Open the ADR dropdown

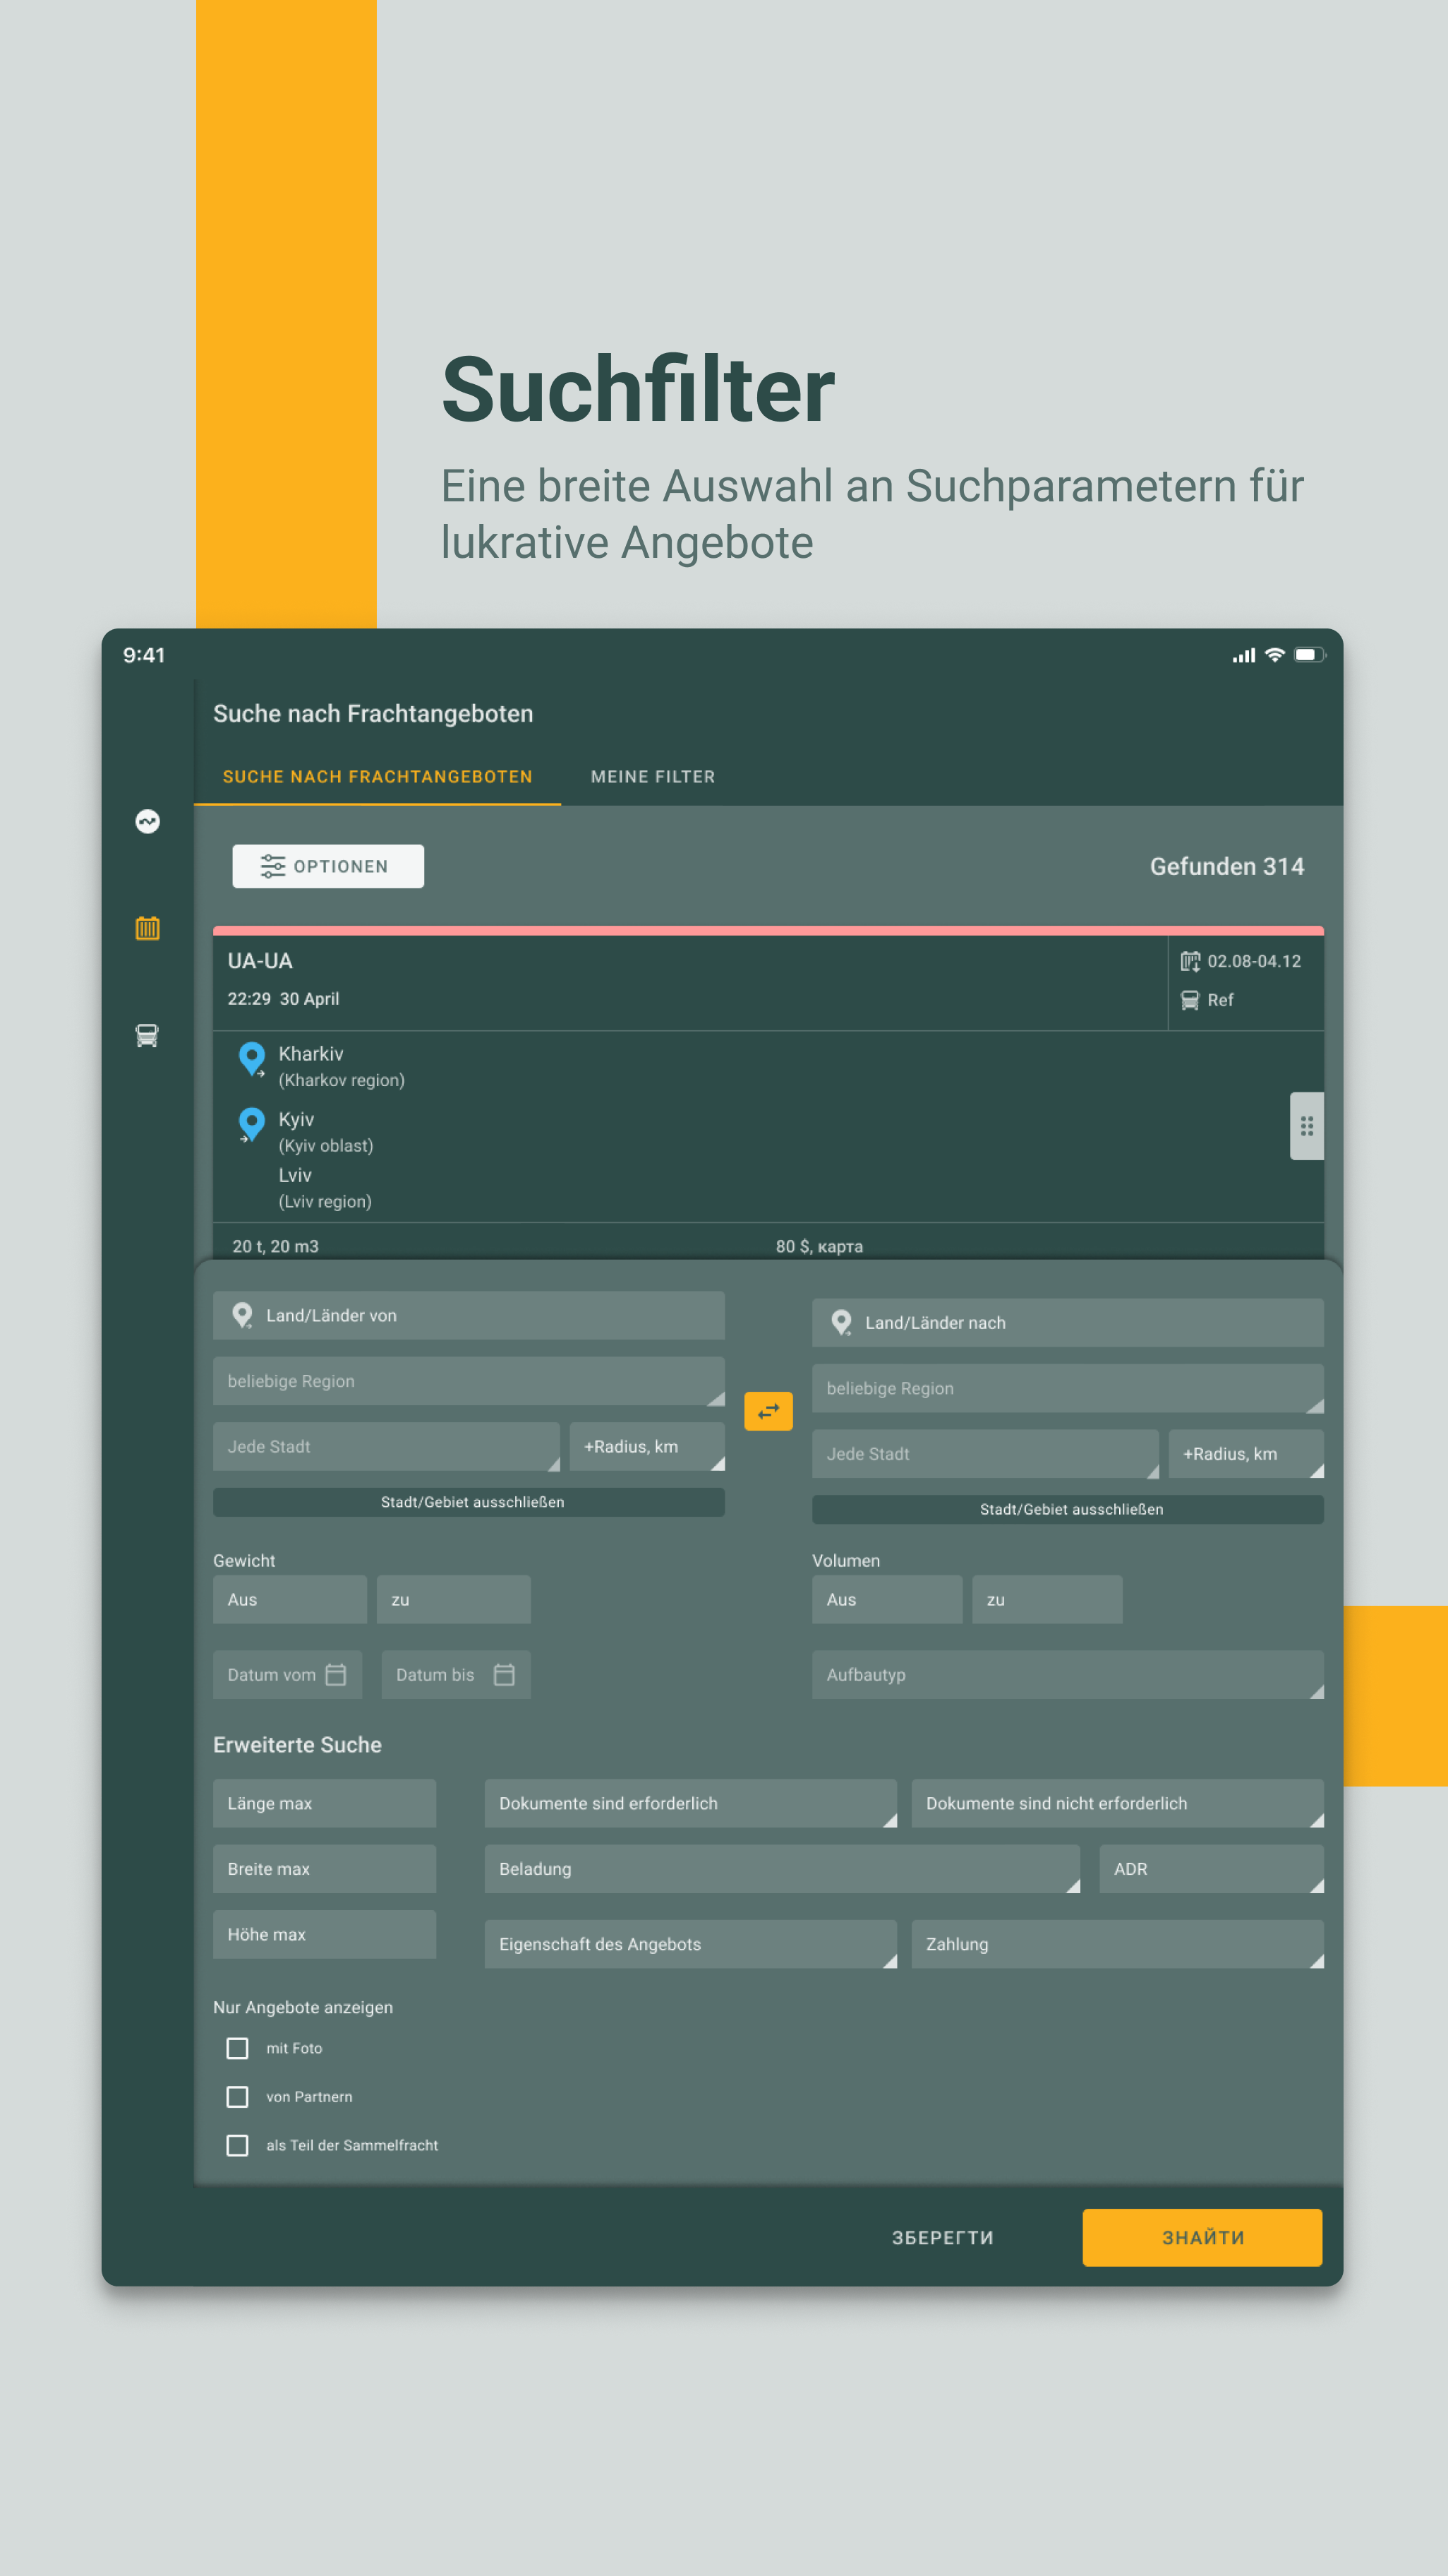click(x=1211, y=1868)
